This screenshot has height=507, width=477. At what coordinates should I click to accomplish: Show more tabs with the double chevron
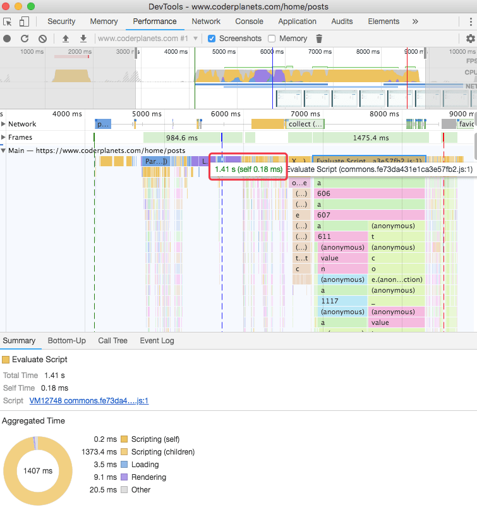click(415, 21)
